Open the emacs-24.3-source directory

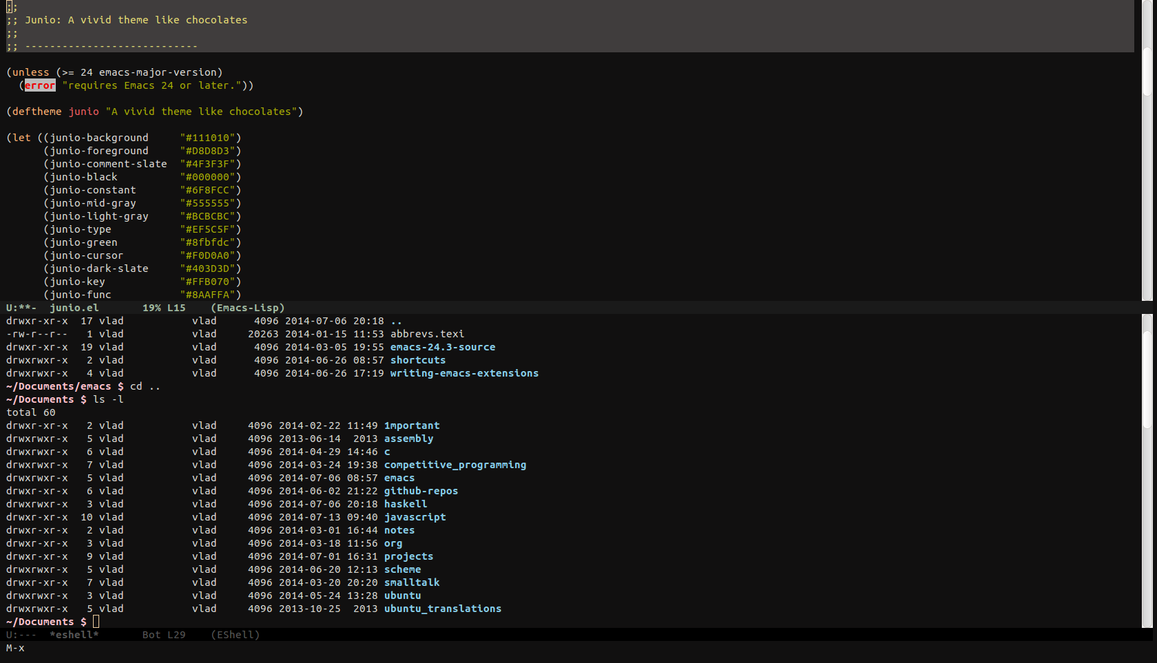[x=443, y=347]
